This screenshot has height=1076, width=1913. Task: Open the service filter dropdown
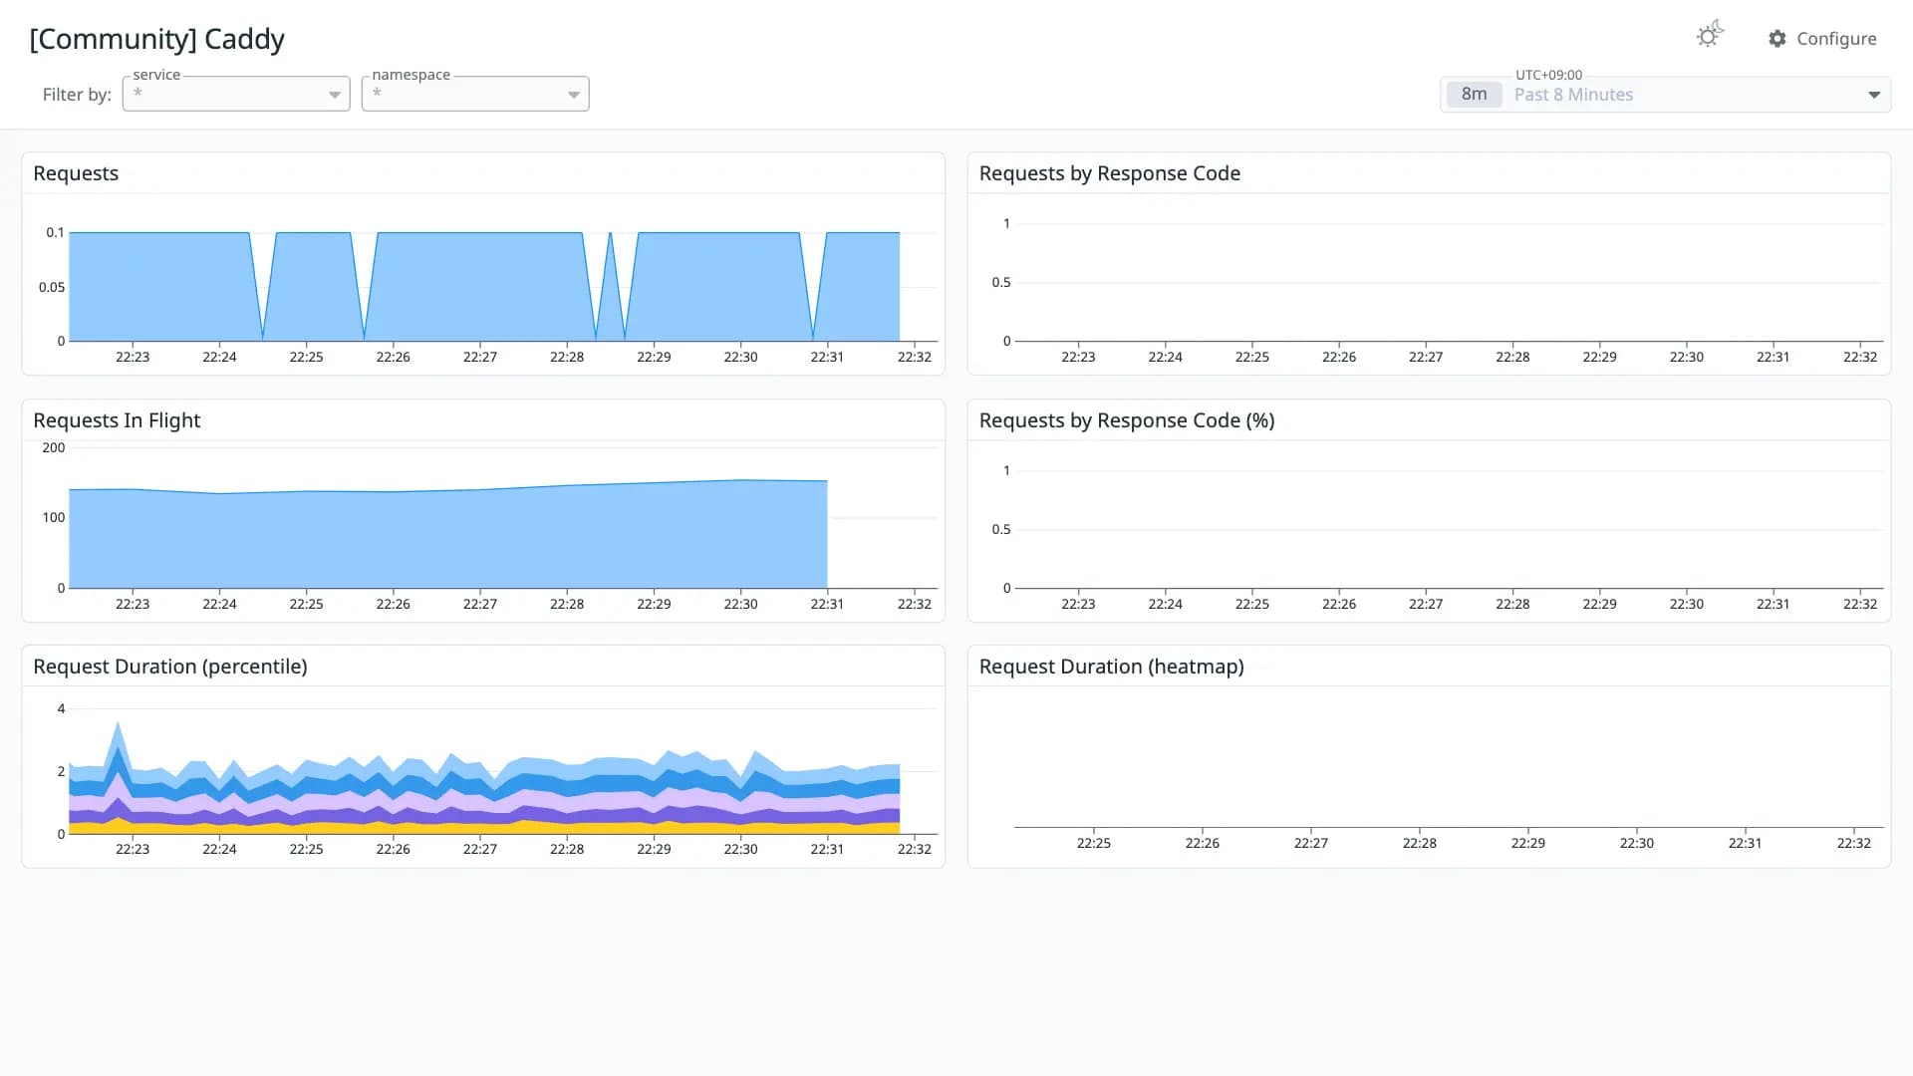click(x=236, y=94)
